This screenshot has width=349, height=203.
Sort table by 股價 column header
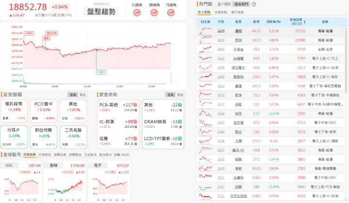pyautogui.click(x=256, y=22)
